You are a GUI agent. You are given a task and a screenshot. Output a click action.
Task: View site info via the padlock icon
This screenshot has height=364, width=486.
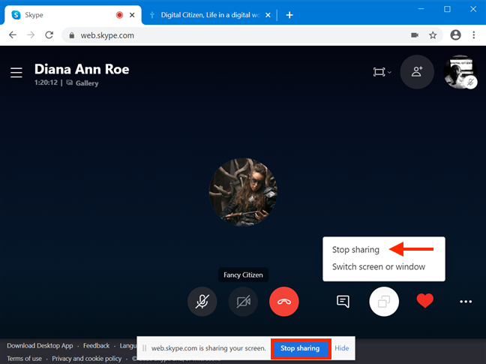click(72, 35)
